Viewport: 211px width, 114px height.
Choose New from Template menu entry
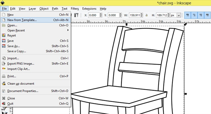[x=36, y=20]
